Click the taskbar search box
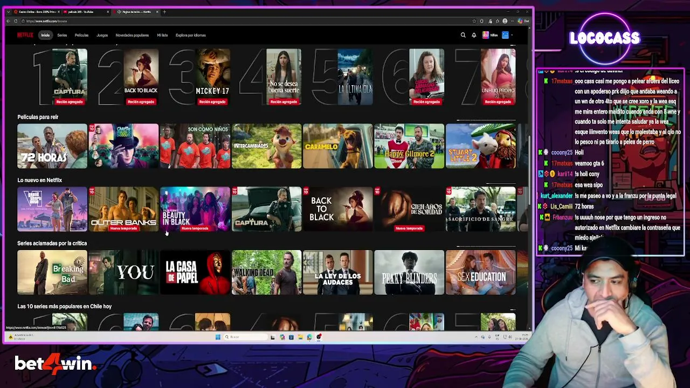690x388 pixels. (246, 337)
